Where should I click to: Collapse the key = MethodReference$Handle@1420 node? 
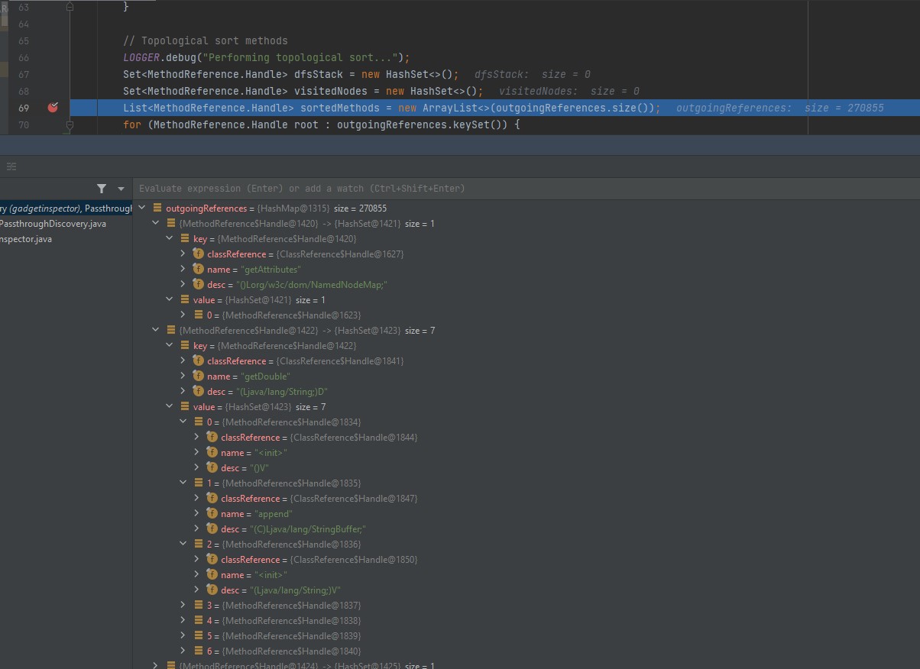tap(170, 238)
